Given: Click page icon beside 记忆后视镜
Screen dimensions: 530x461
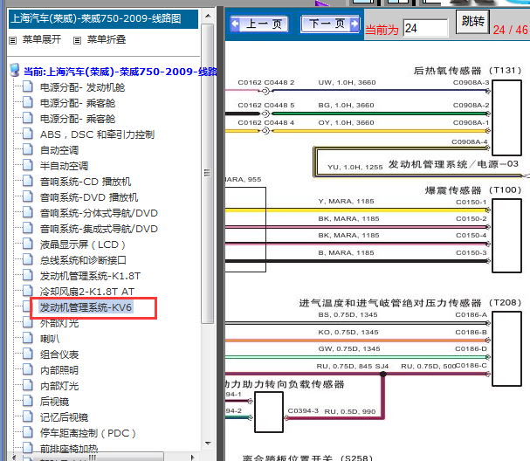Looking at the screenshot, I should [28, 416].
